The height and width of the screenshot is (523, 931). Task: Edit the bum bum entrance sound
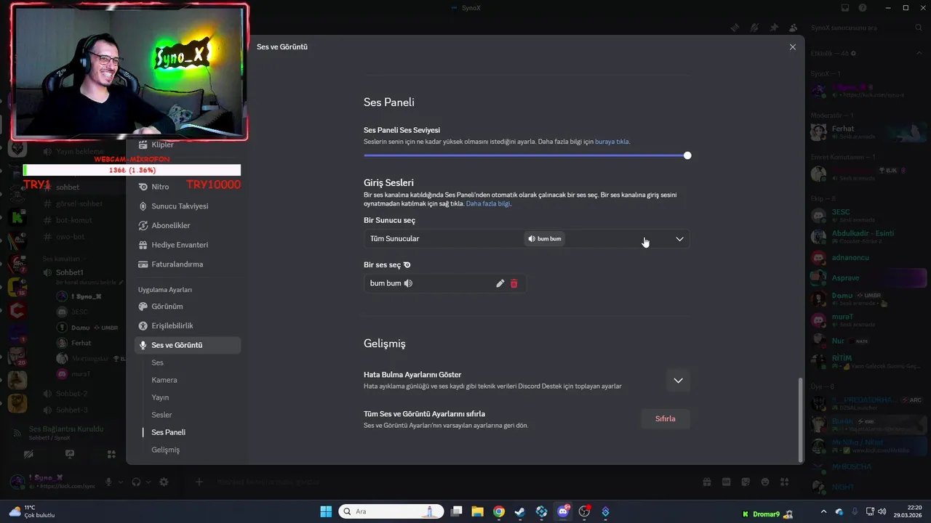point(500,283)
